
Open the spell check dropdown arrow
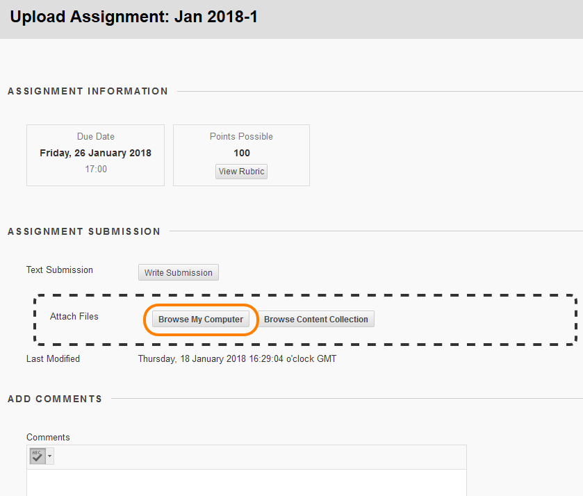(50, 456)
